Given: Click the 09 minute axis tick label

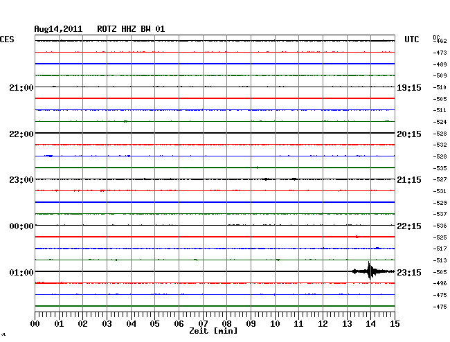Looking at the screenshot, I should coord(251,323).
